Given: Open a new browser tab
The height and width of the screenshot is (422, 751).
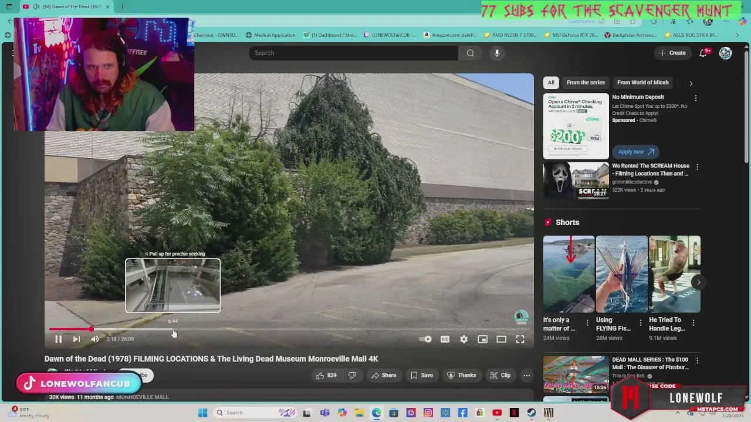Looking at the screenshot, I should point(122,6).
